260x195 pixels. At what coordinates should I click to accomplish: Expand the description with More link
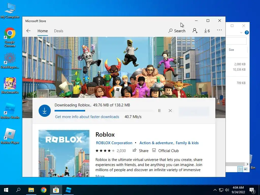[x=100, y=176]
